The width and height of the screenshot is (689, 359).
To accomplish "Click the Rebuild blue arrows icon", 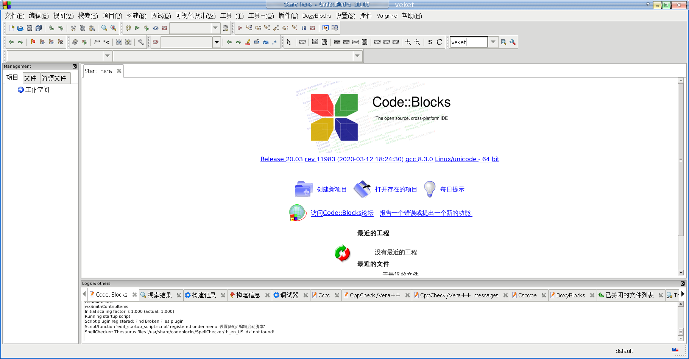I will tap(156, 28).
